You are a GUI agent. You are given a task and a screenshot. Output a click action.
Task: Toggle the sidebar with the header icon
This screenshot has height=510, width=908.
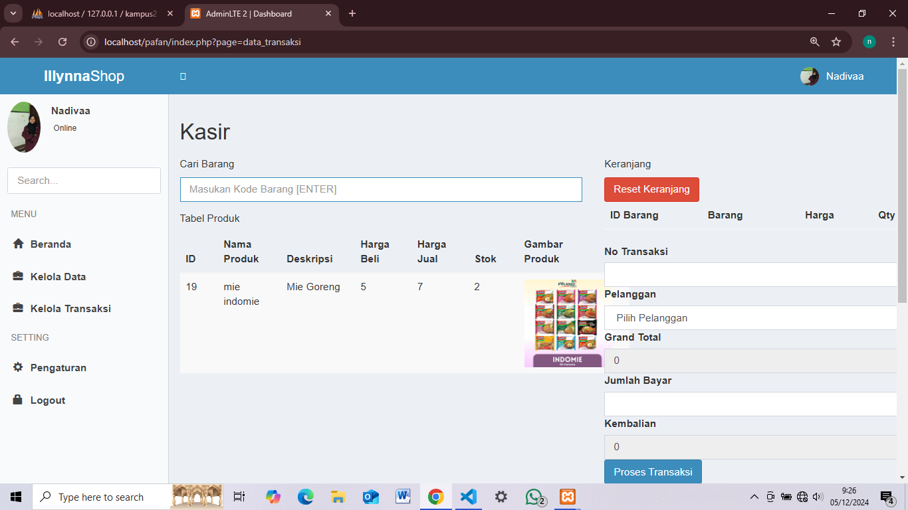pos(183,76)
